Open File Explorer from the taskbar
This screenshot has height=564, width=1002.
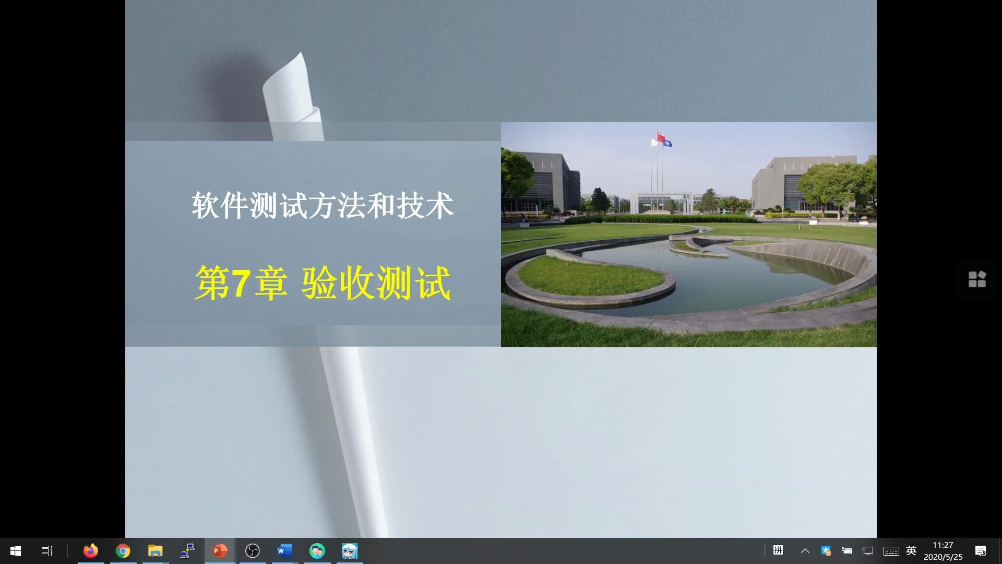(x=156, y=551)
